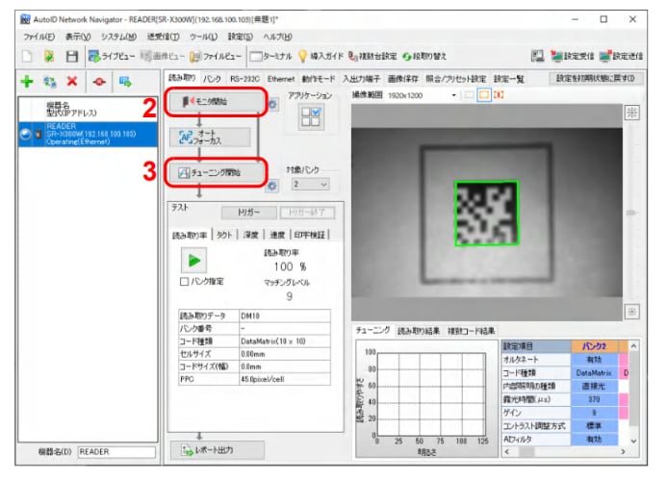Open ツール(L) menu
This screenshot has width=667, height=480.
pos(203,37)
